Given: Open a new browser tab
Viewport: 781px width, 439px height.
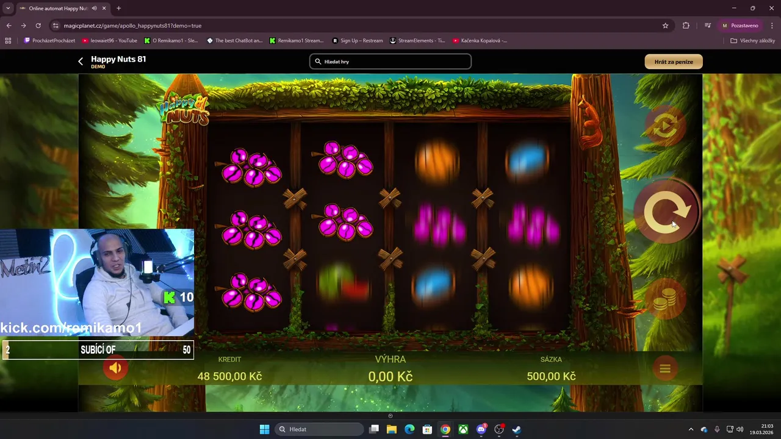Looking at the screenshot, I should 118,9.
